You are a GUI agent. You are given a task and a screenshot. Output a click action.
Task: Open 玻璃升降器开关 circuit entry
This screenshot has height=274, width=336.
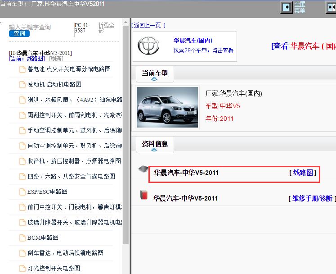[x=75, y=222]
